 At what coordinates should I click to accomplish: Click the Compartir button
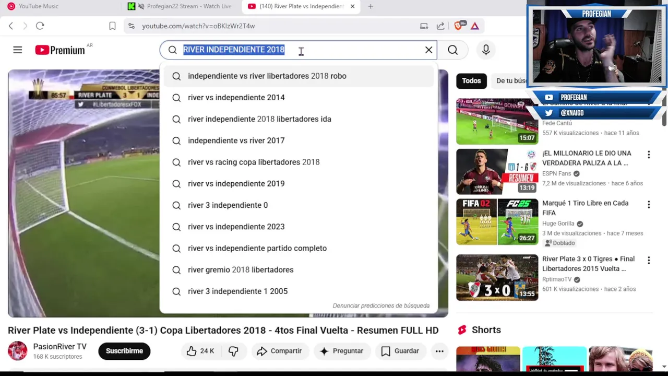(x=279, y=351)
